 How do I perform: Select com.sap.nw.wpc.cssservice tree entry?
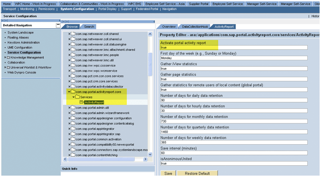coord(95,66)
